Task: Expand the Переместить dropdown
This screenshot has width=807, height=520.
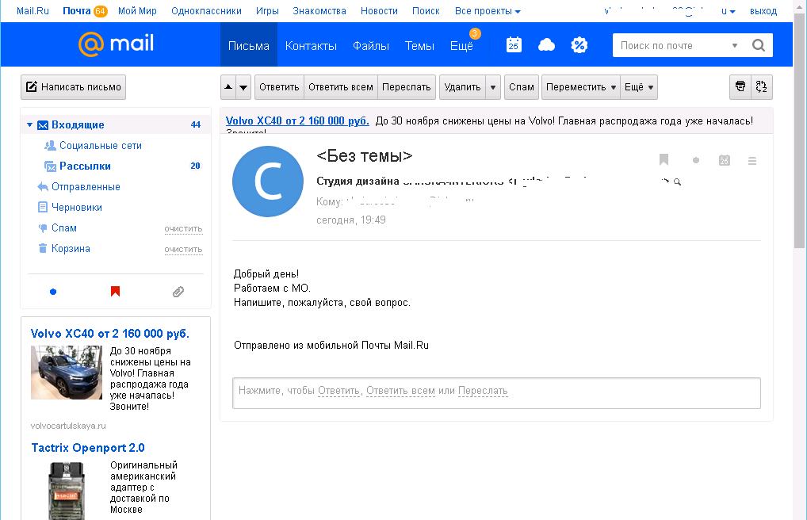Action: coord(579,87)
